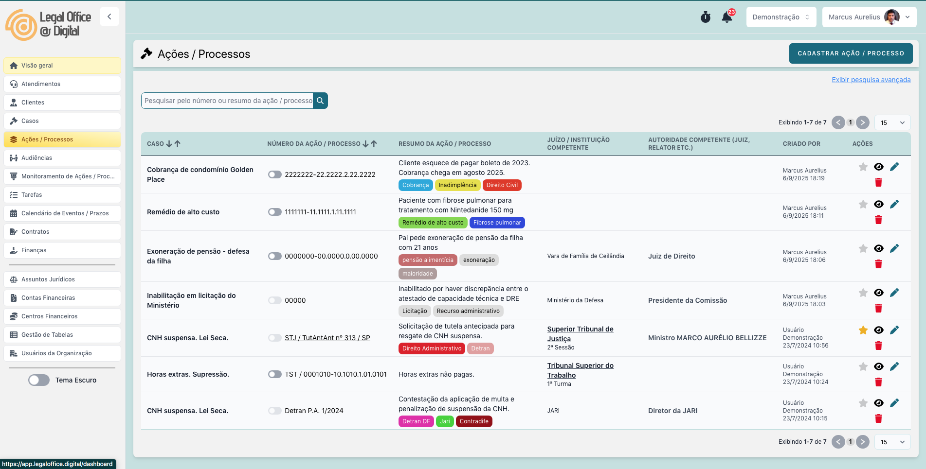Screen dimensions: 926x469
Task: Delete the Cobrança de condomínio Golden Place row
Action: pos(878,182)
